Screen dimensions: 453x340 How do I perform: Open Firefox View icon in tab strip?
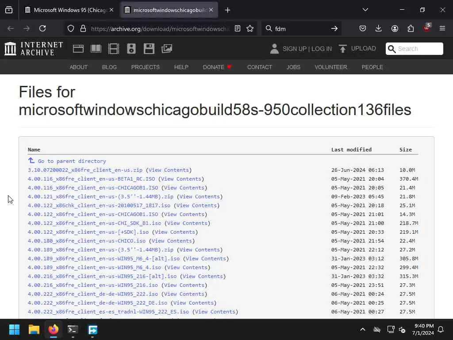click(x=9, y=10)
